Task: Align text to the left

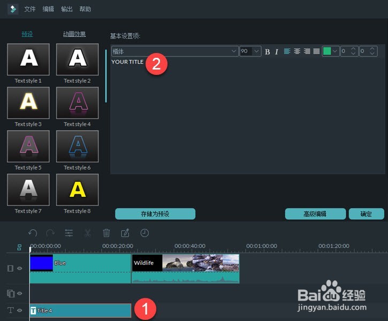Action: pos(287,51)
